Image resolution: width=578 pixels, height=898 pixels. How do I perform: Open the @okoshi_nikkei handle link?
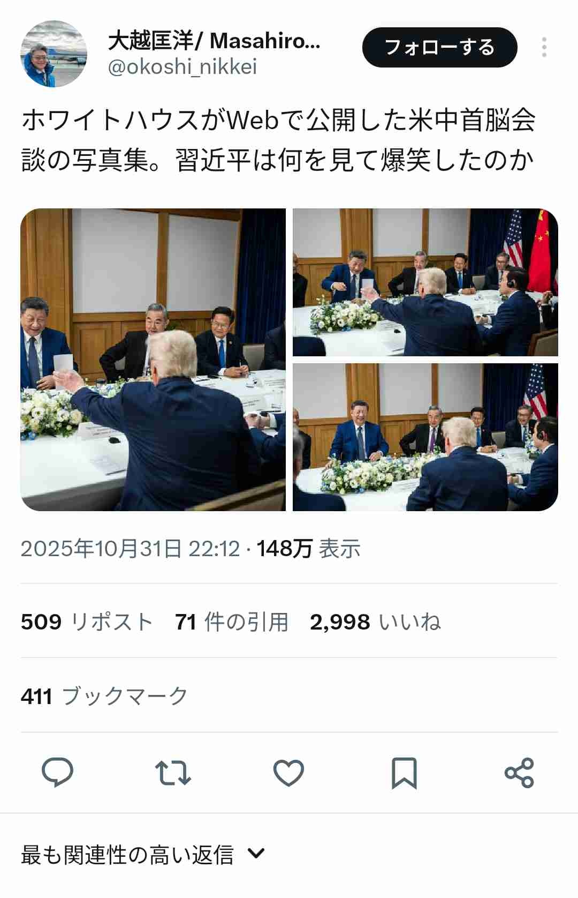tap(182, 67)
